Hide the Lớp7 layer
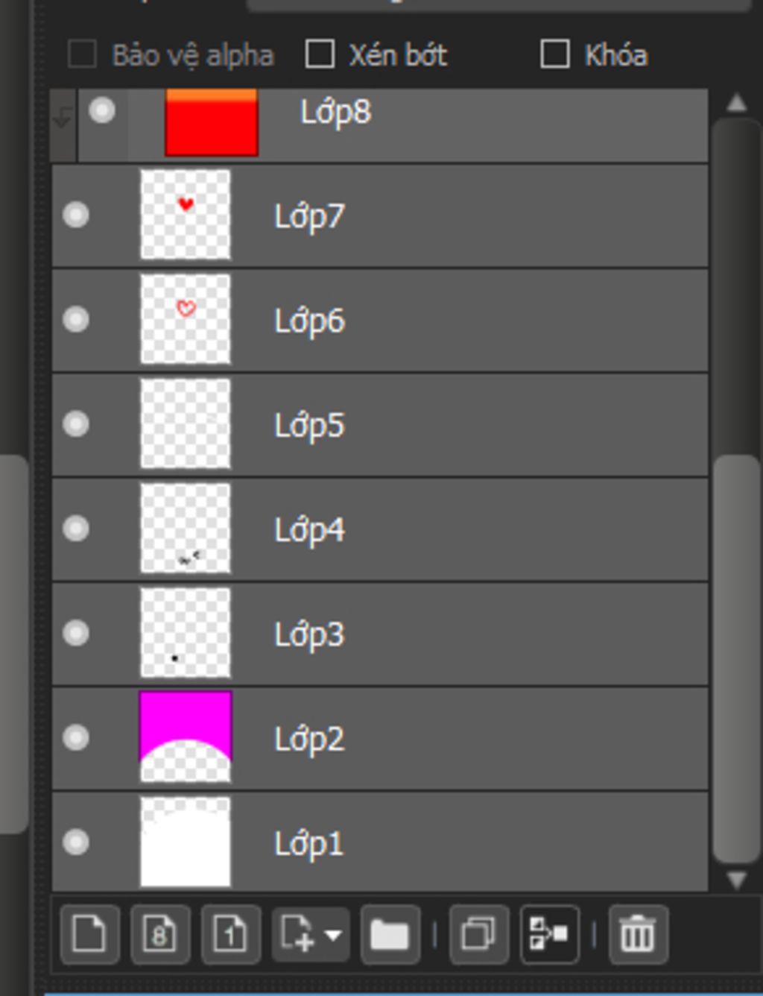Viewport: 763px width, 996px height. pyautogui.click(x=76, y=215)
